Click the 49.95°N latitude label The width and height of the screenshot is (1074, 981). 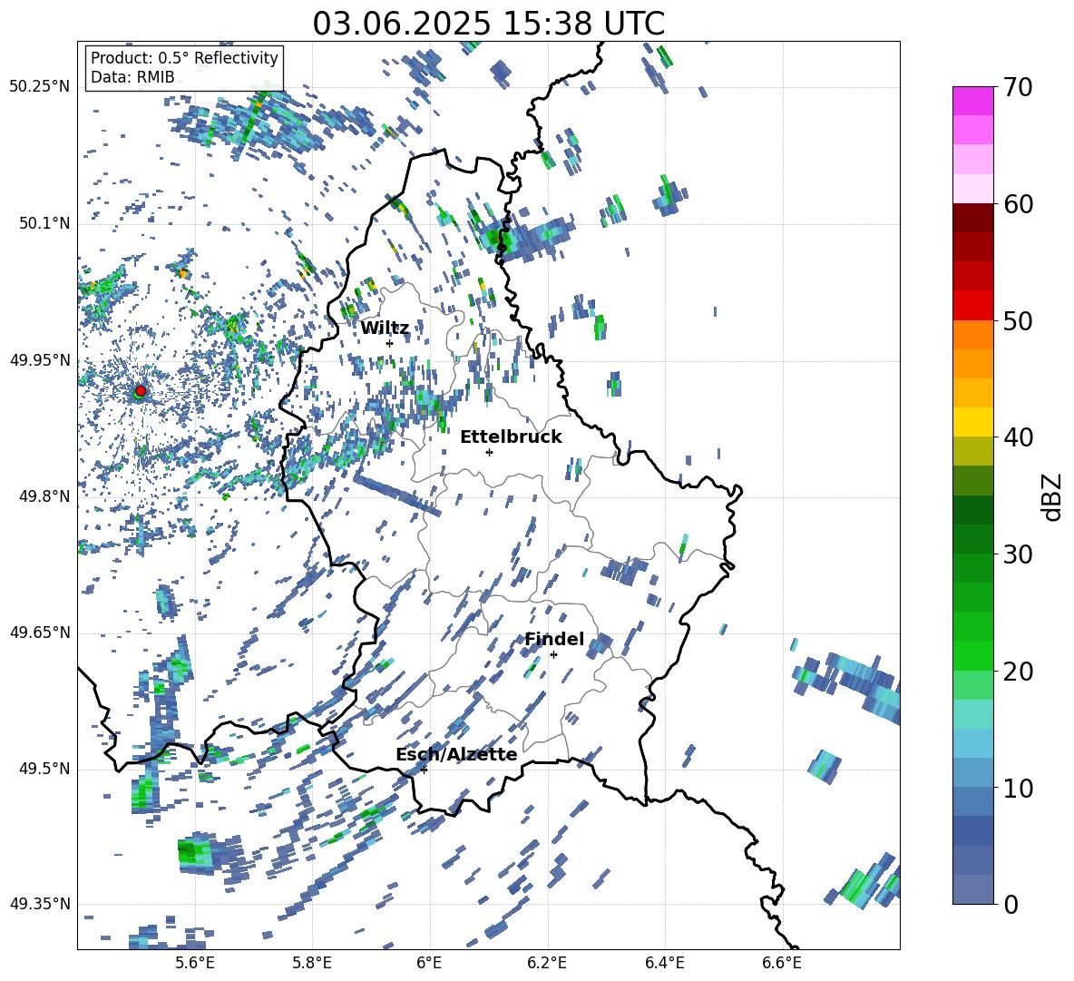40,359
